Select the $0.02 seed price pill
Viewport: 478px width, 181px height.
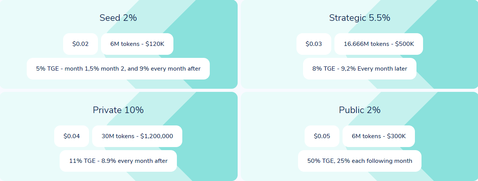pos(81,44)
